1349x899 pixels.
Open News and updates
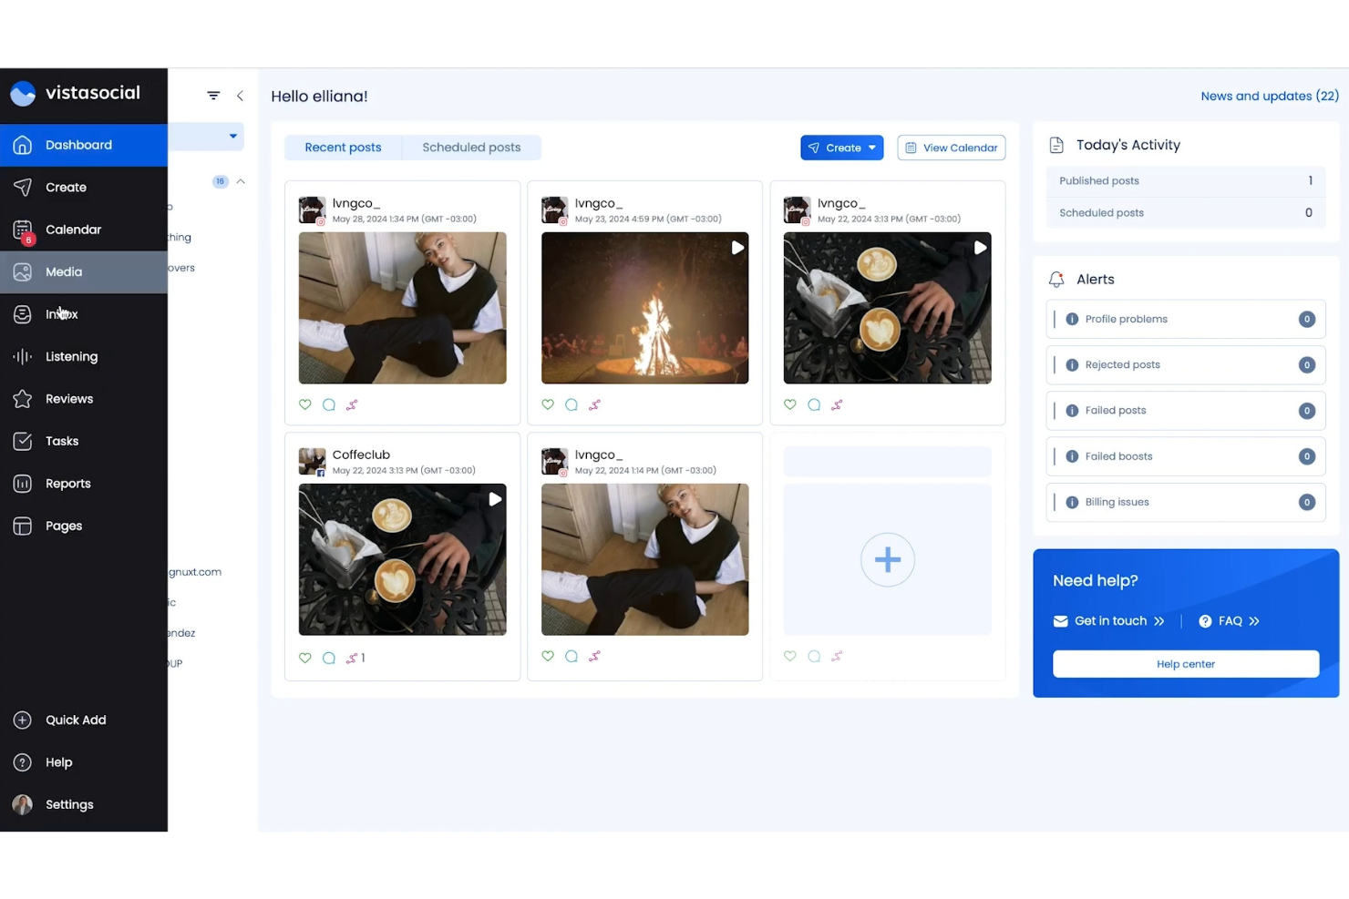1269,96
